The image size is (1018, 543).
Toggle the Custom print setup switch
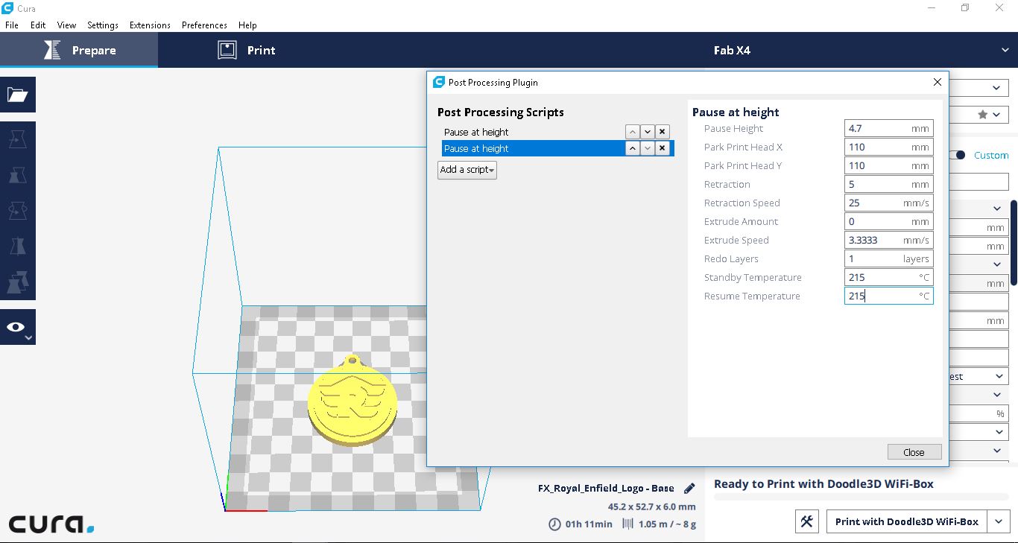coord(958,155)
